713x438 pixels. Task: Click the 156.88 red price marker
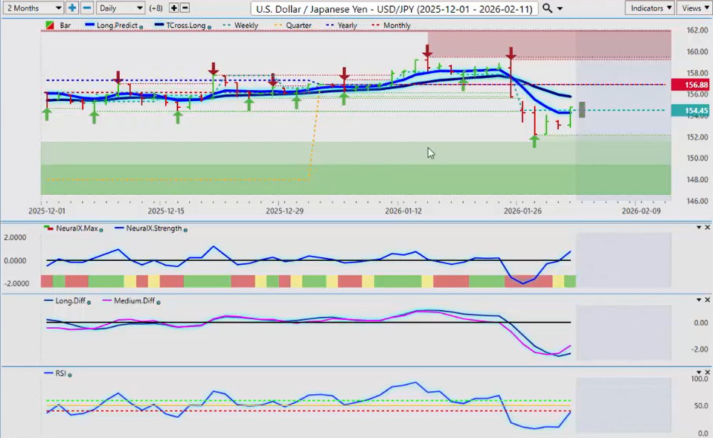point(690,85)
